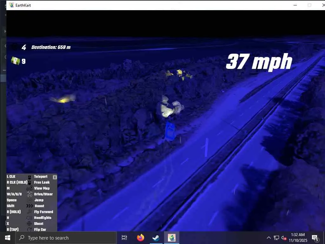Open the clock showing 1:32 AM
Image resolution: width=325 pixels, height=244 pixels.
click(x=298, y=238)
